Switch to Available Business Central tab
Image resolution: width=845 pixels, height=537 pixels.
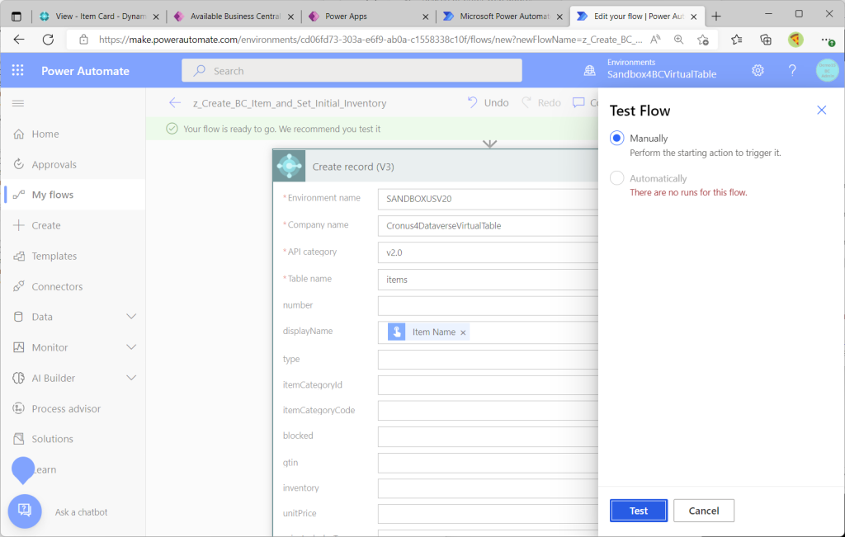click(234, 16)
